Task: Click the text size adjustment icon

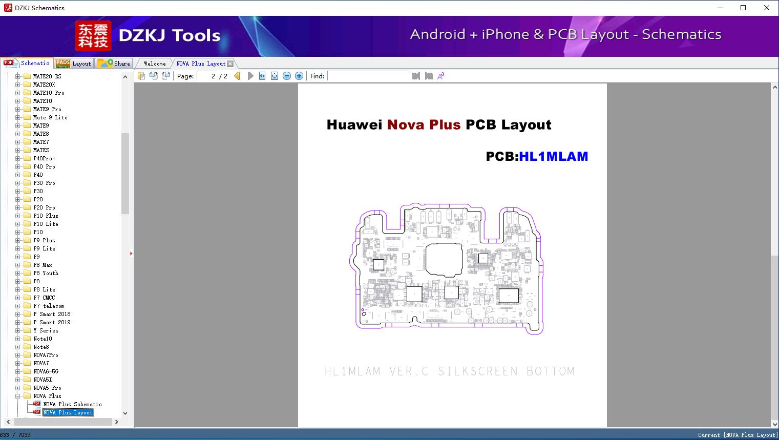Action: (440, 75)
